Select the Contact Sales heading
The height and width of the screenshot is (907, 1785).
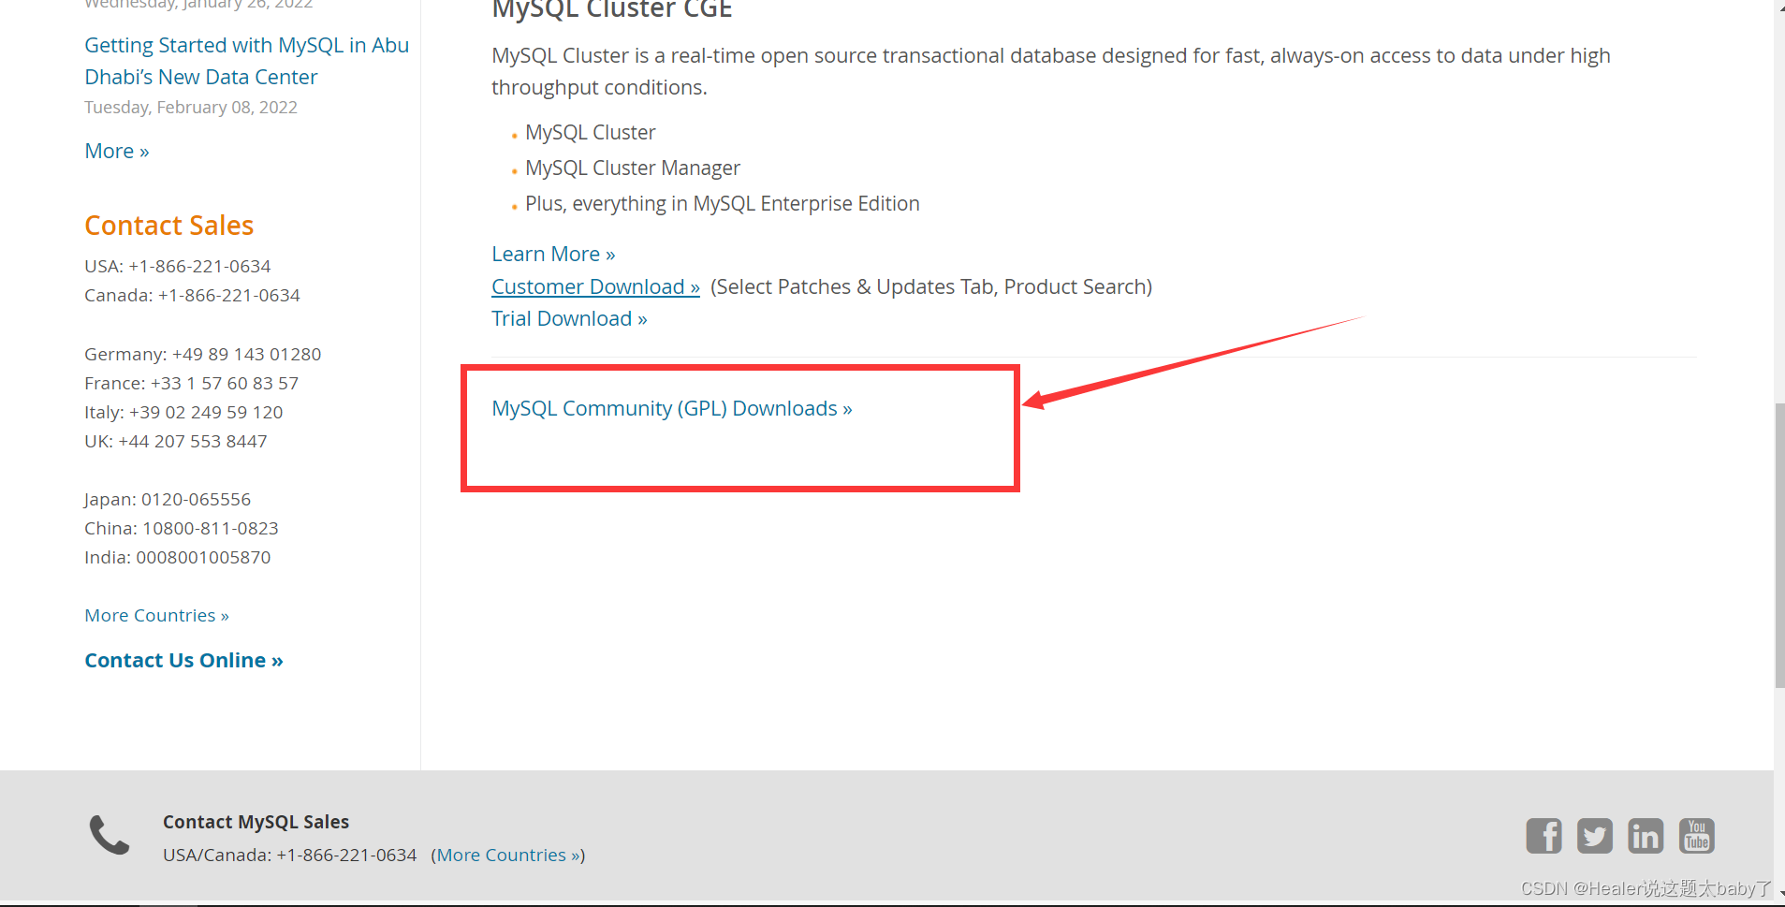[x=168, y=226]
